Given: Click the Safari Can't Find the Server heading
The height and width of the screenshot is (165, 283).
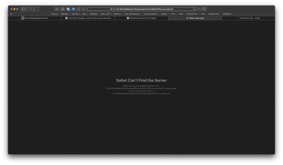Looking at the screenshot, I should [x=141, y=80].
